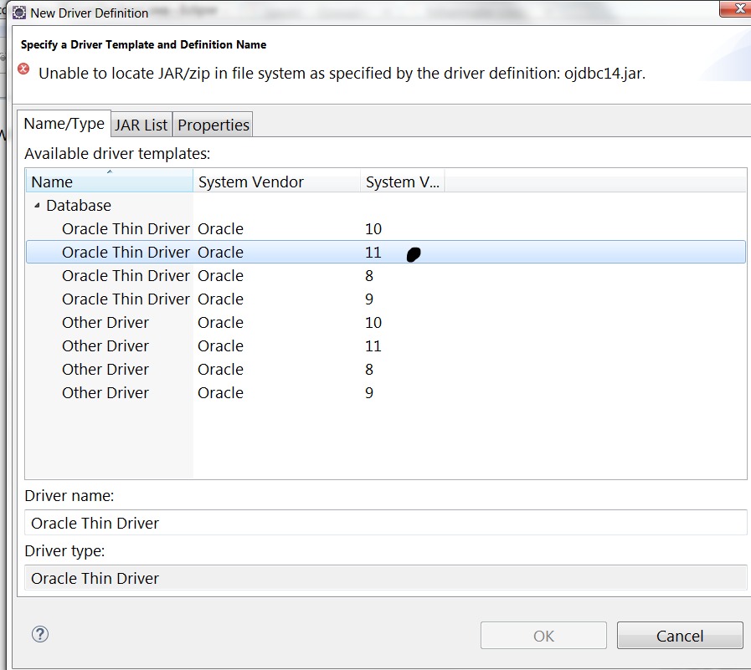This screenshot has width=751, height=670.
Task: Open the help question mark icon
Action: pyautogui.click(x=40, y=635)
